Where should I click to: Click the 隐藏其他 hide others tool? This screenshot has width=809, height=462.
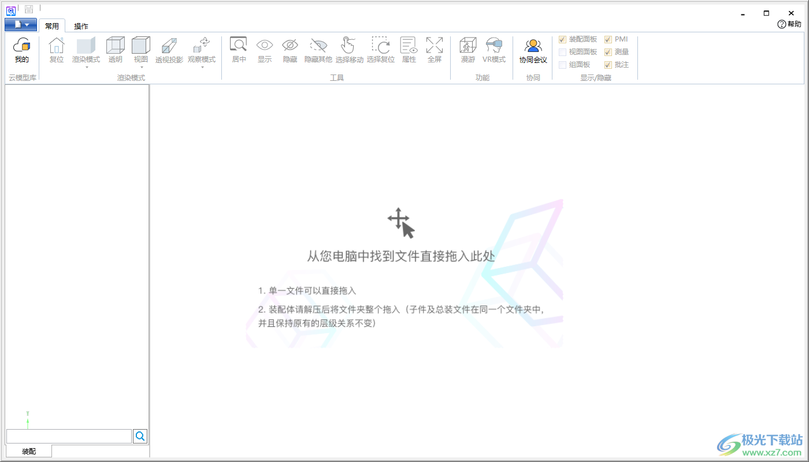pos(318,51)
